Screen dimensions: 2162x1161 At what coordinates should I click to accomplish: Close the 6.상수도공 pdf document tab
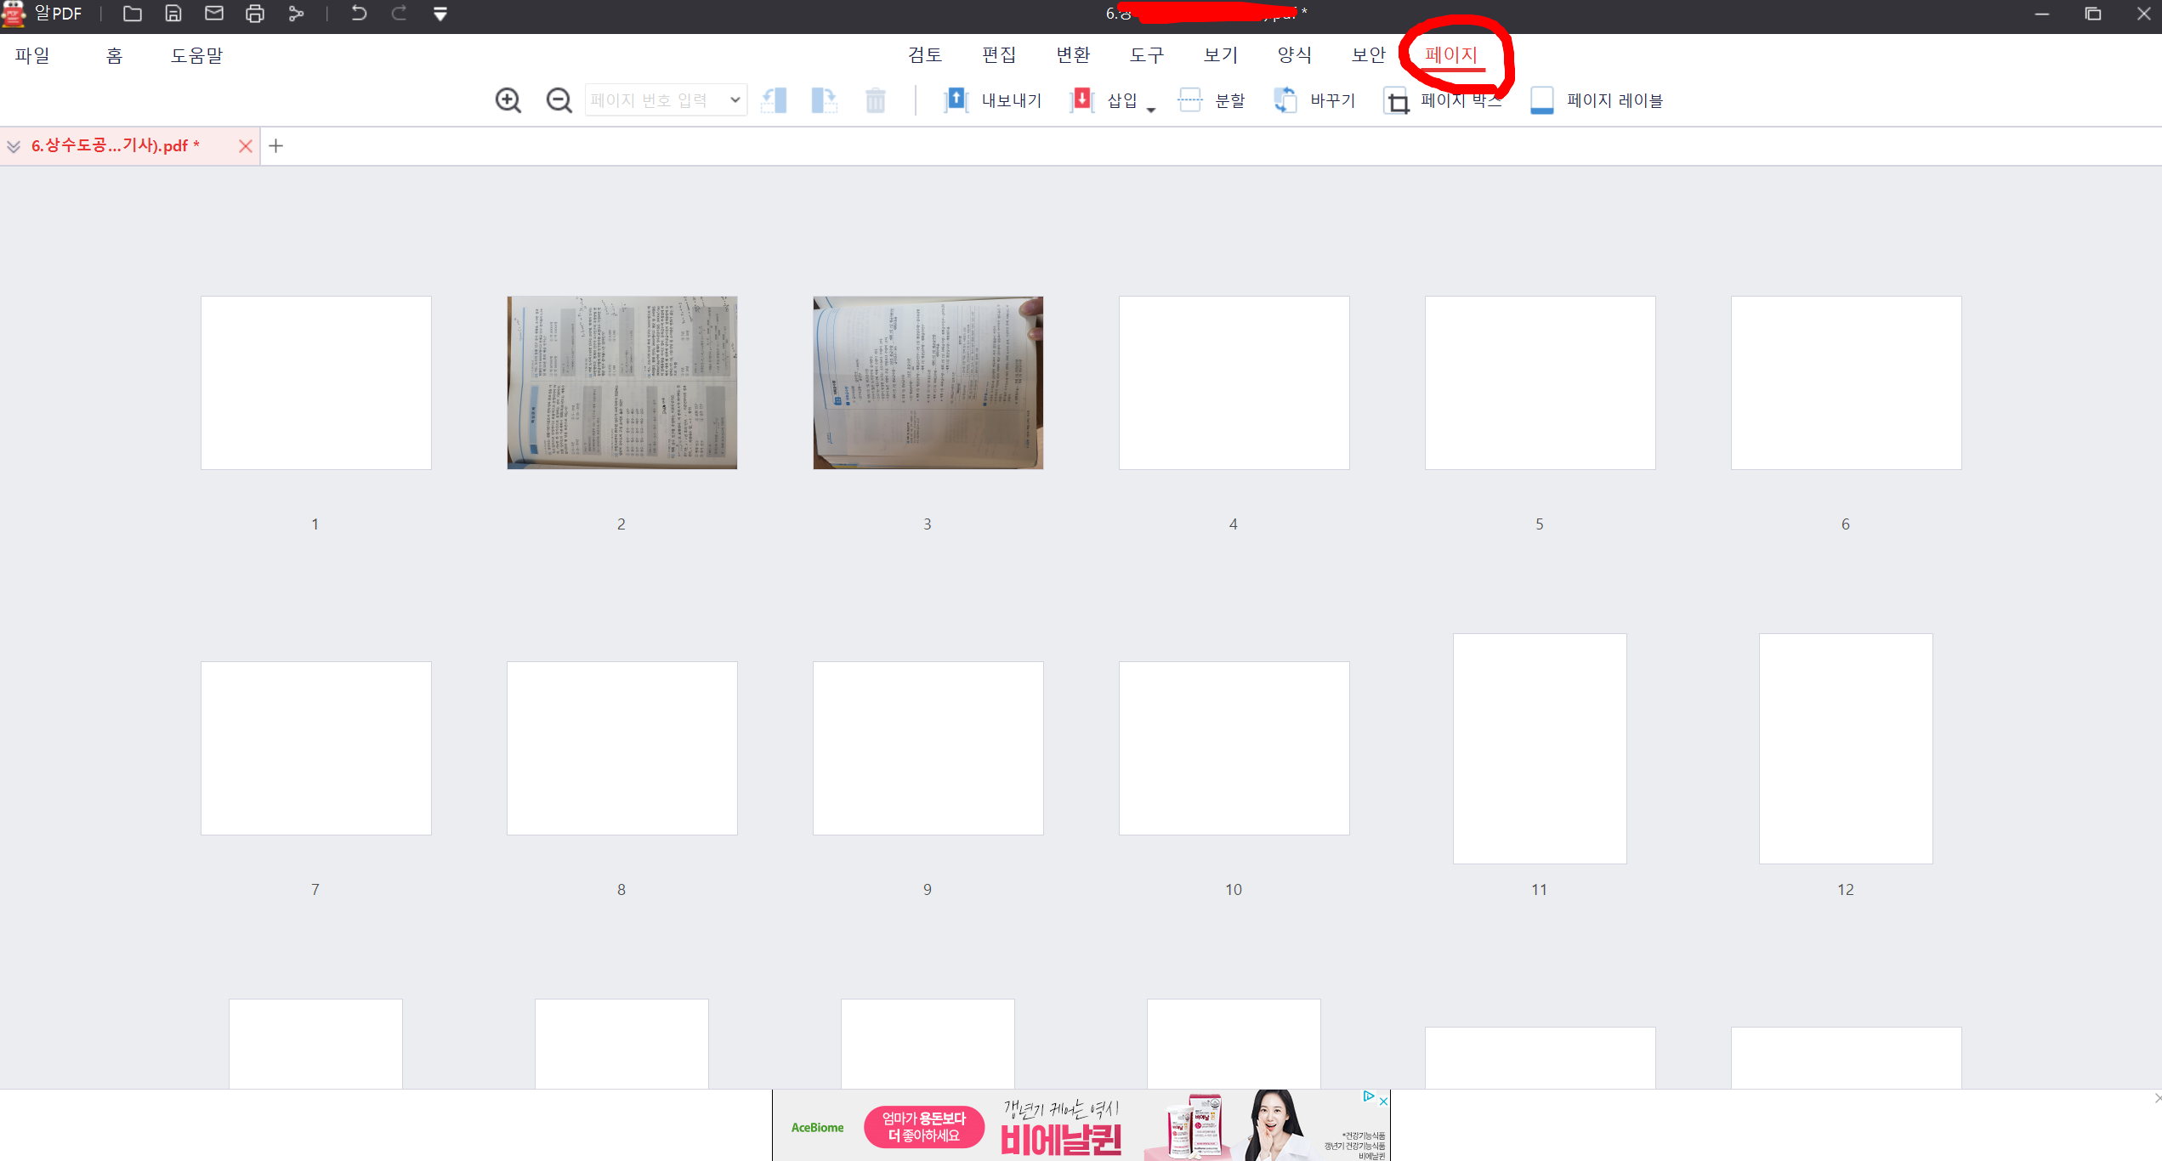click(x=246, y=146)
